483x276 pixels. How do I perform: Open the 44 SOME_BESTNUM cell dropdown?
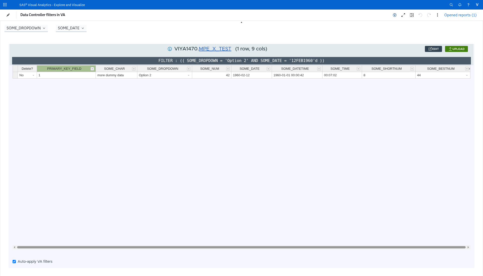(467, 75)
